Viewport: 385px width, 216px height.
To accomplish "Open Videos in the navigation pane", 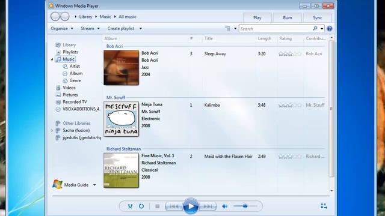I will pos(69,88).
